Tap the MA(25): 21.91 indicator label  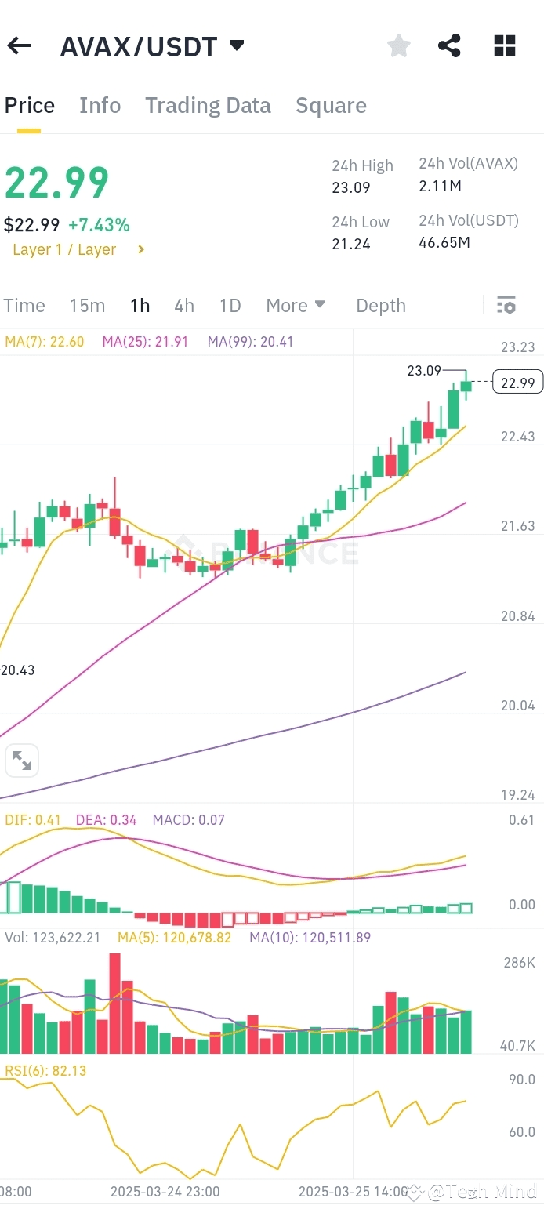point(145,341)
